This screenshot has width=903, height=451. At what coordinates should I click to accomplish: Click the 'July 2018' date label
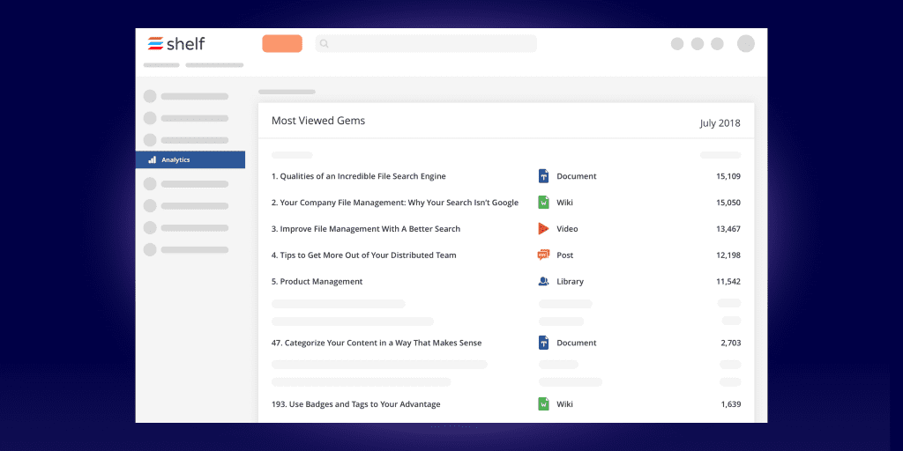point(720,123)
